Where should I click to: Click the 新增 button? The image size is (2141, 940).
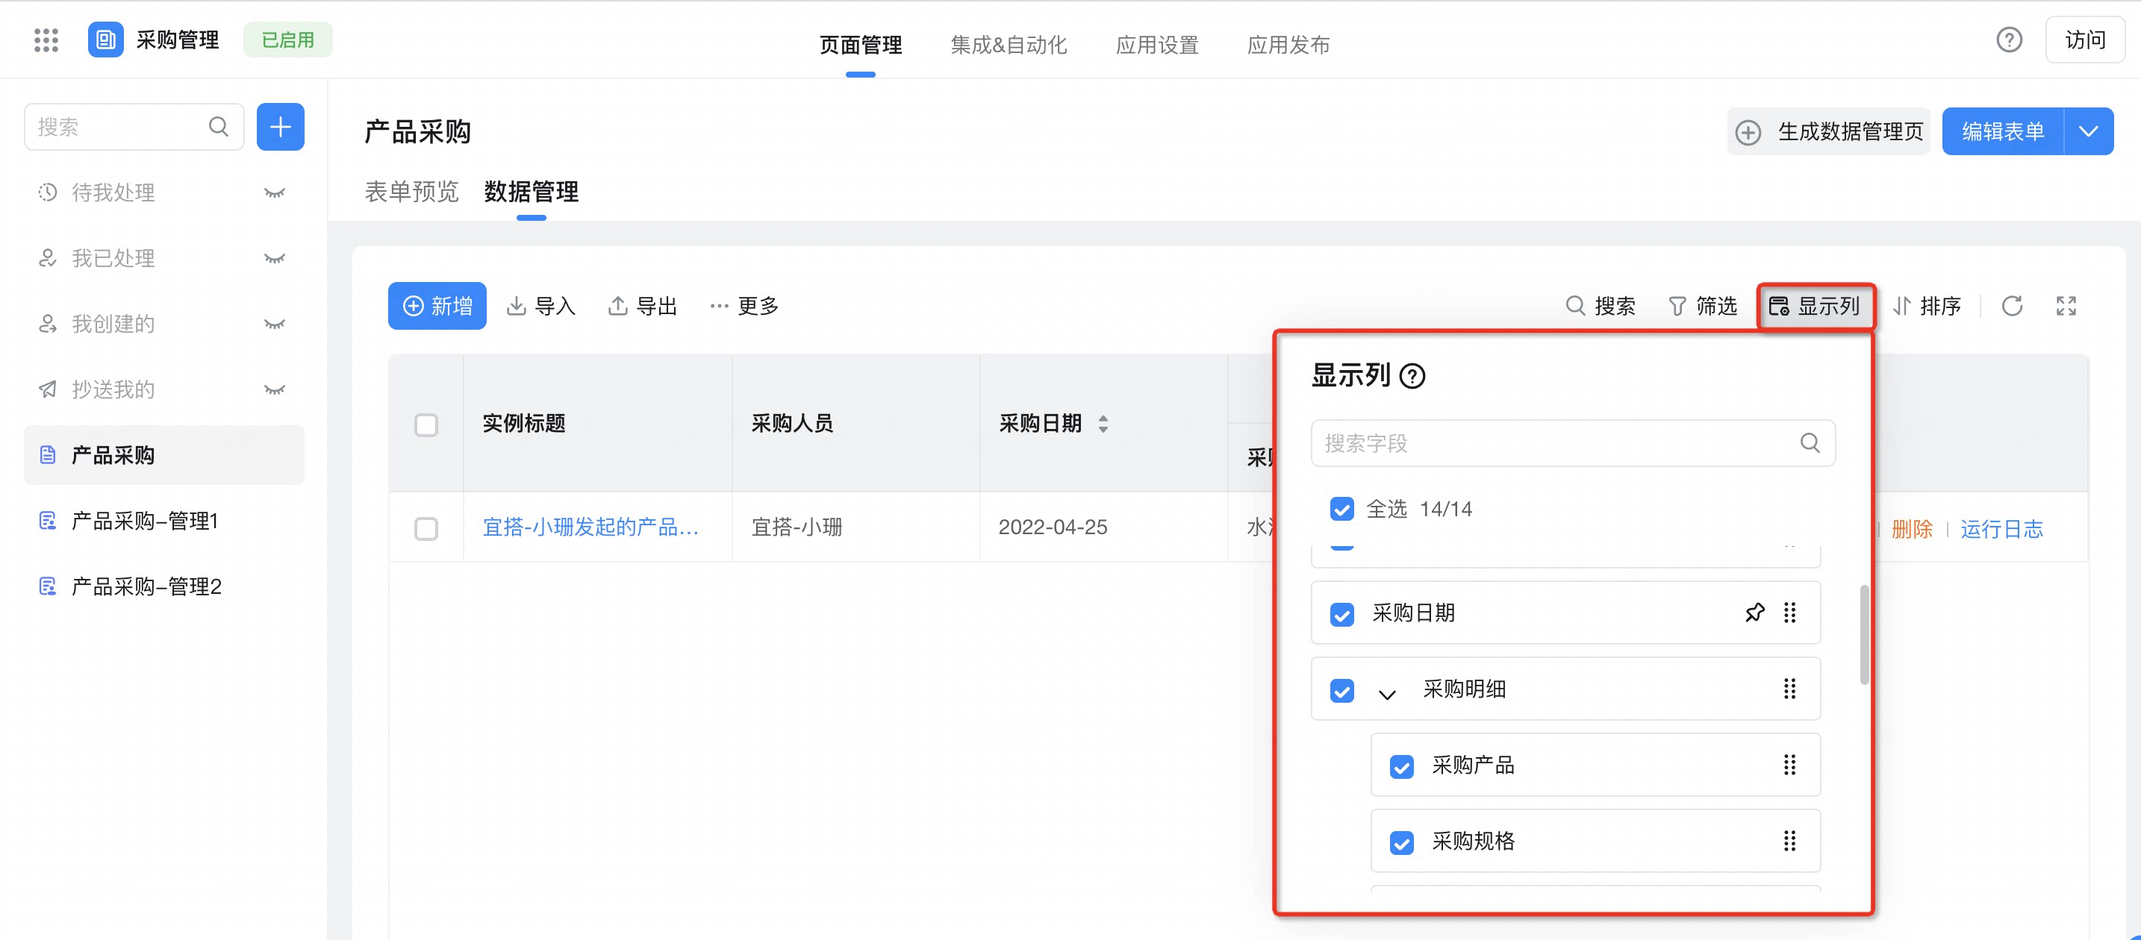(437, 307)
